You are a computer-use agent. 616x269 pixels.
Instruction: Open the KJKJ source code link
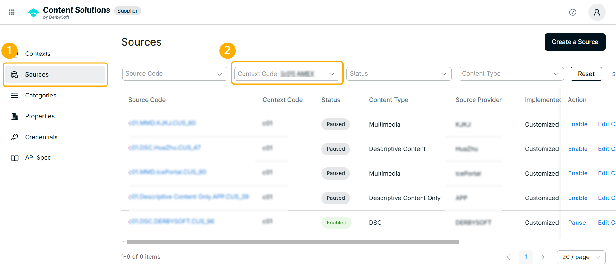(x=162, y=123)
